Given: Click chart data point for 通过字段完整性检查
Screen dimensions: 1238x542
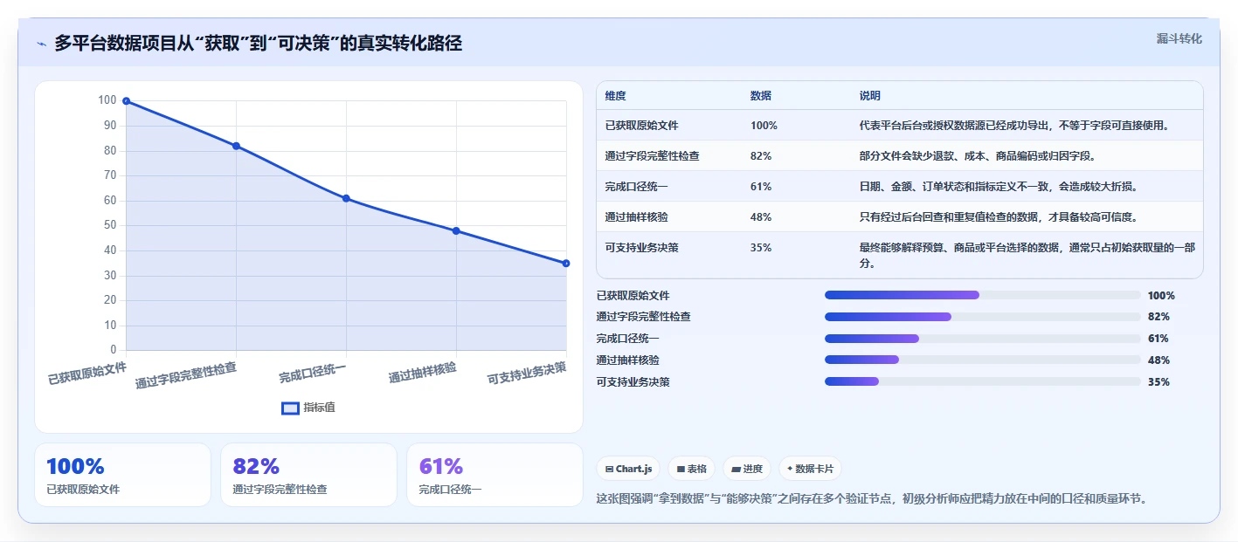Looking at the screenshot, I should [236, 146].
